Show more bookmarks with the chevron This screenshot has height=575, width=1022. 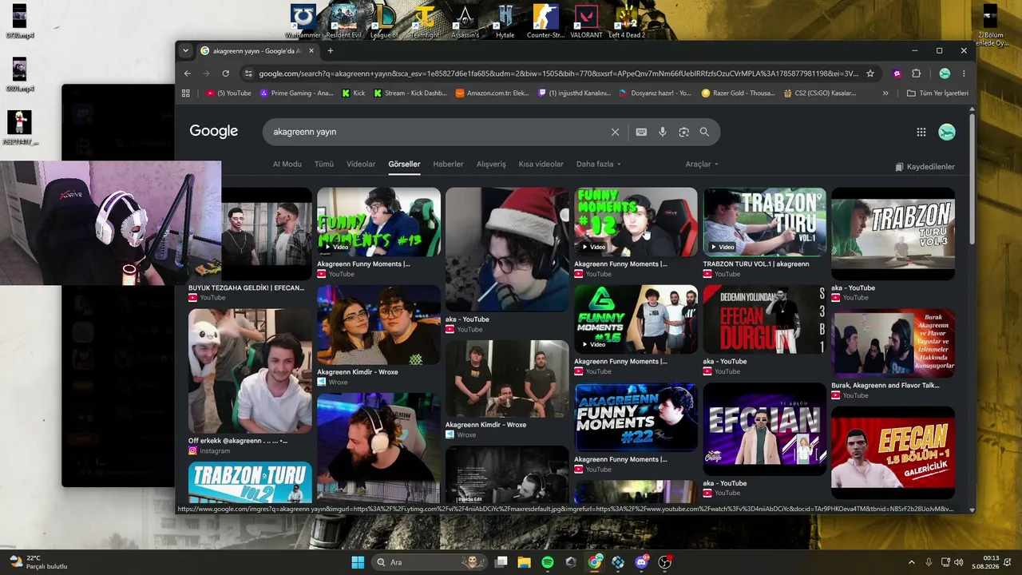pos(885,93)
